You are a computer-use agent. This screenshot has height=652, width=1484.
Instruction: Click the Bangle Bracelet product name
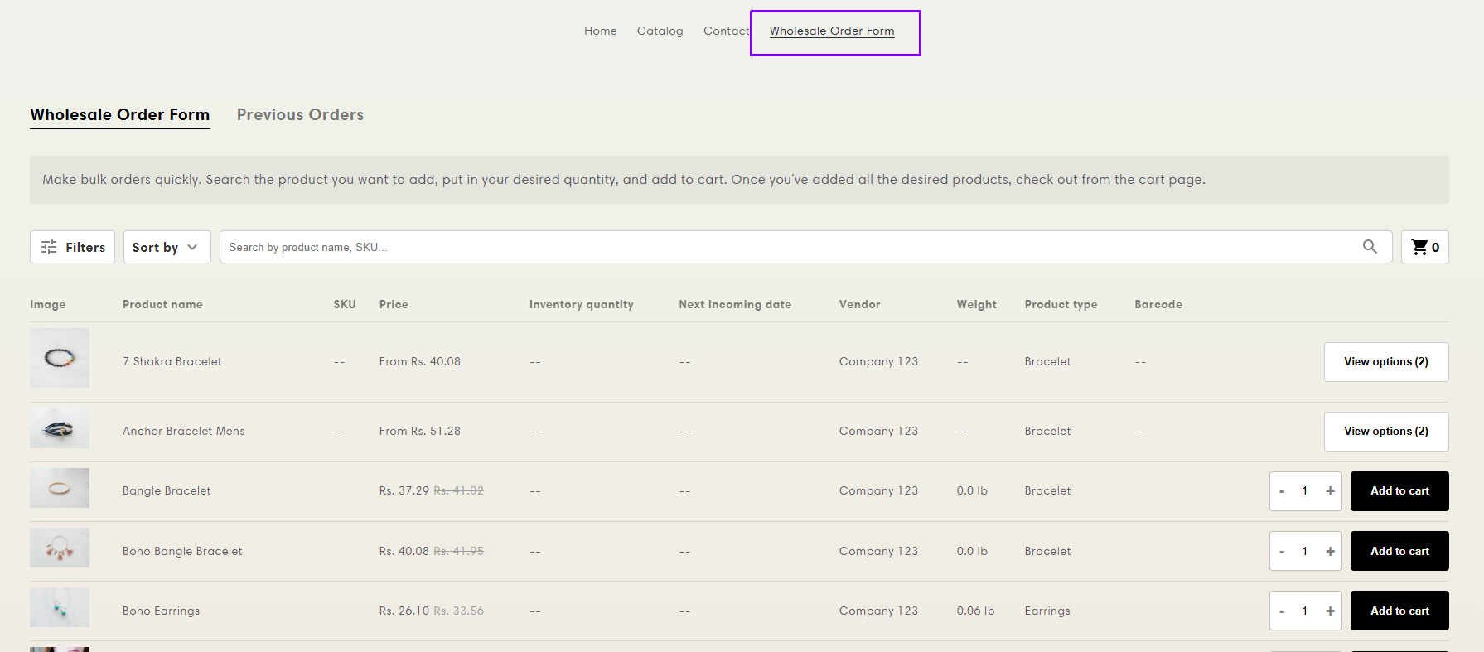pyautogui.click(x=167, y=490)
